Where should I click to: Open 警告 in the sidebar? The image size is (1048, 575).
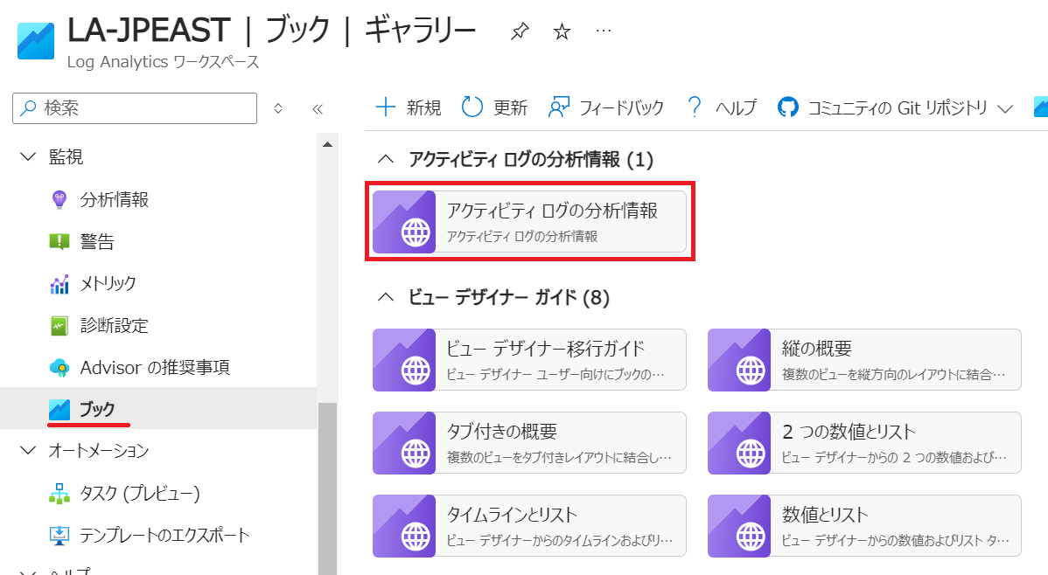97,241
